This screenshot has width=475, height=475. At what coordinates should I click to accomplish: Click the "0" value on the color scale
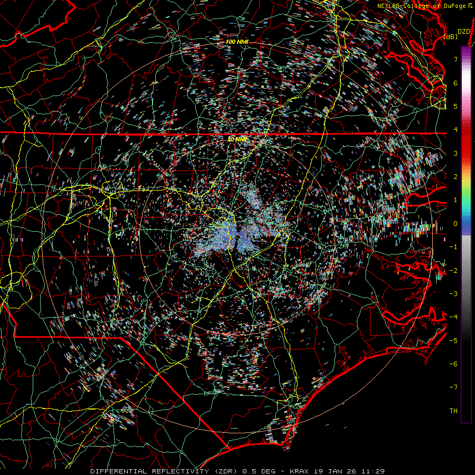coord(455,224)
